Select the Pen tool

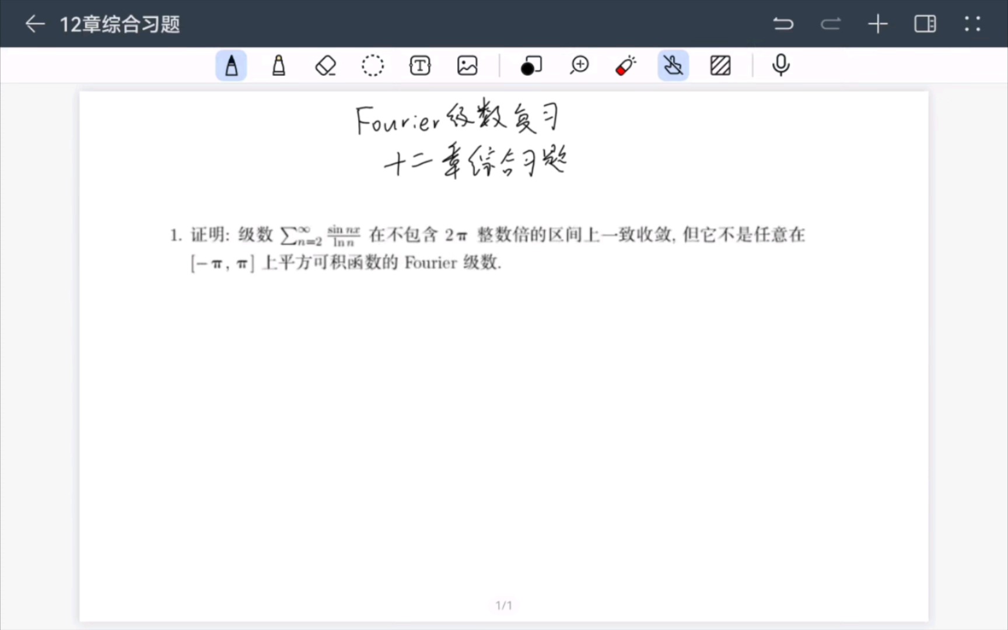tap(232, 65)
